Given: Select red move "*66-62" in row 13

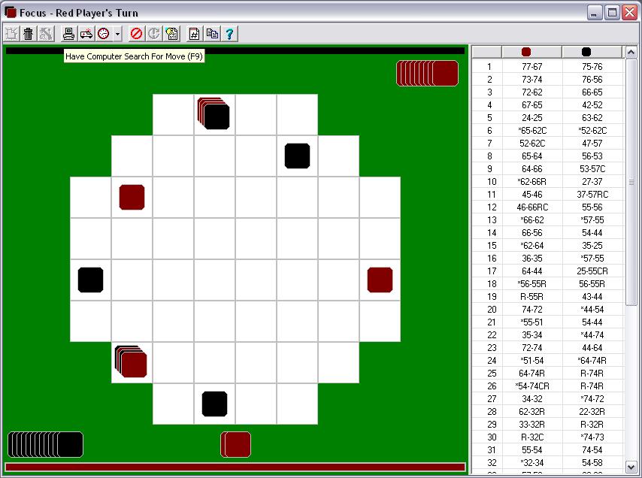Looking at the screenshot, I should [x=531, y=219].
